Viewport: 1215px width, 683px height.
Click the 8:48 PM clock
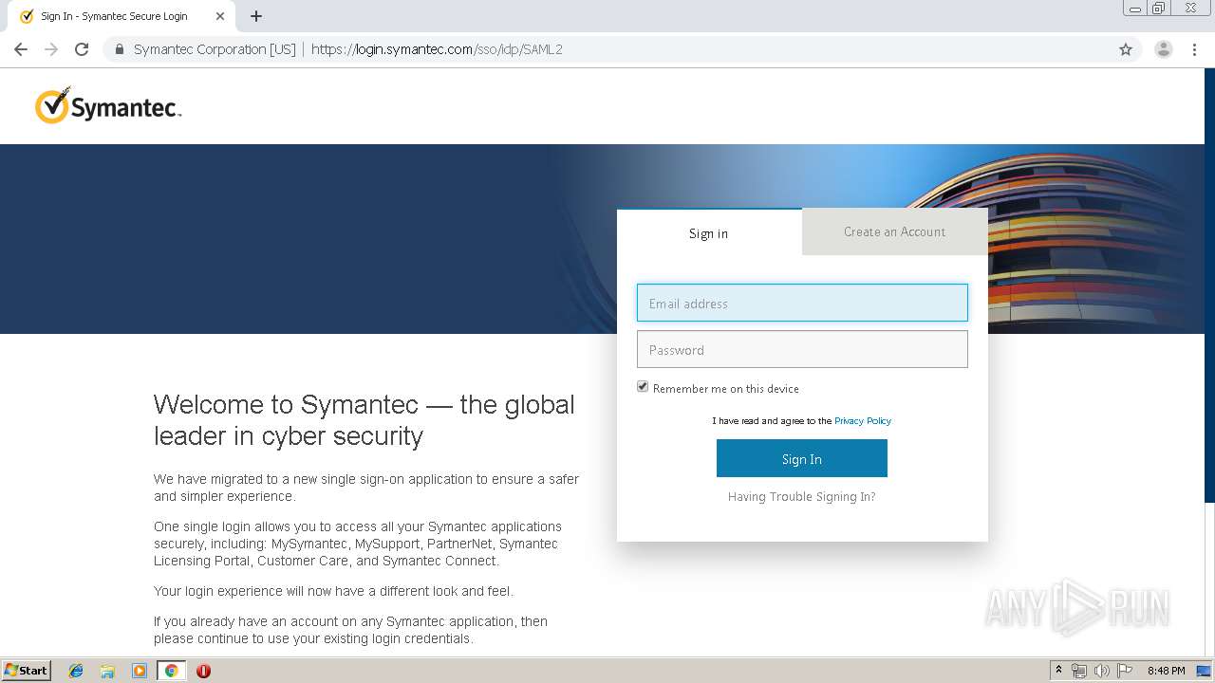point(1166,671)
